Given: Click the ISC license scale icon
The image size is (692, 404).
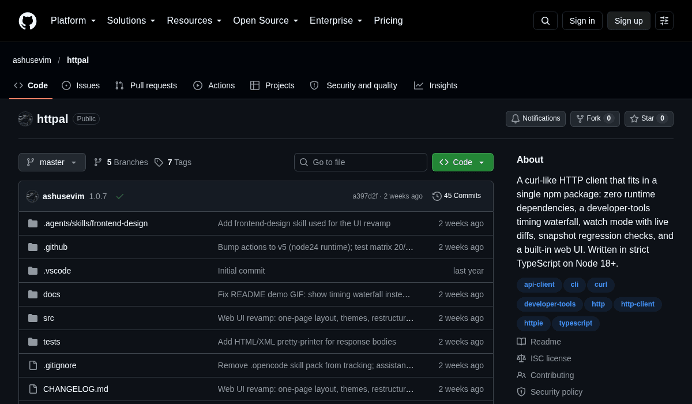Looking at the screenshot, I should click(x=521, y=358).
